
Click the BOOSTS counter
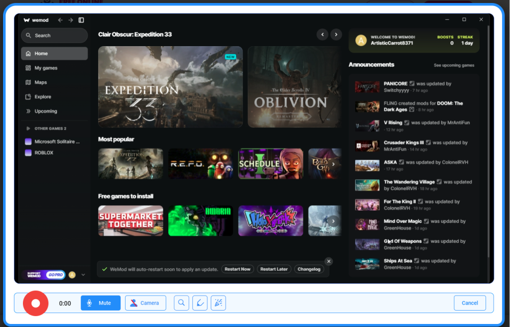pyautogui.click(x=445, y=40)
